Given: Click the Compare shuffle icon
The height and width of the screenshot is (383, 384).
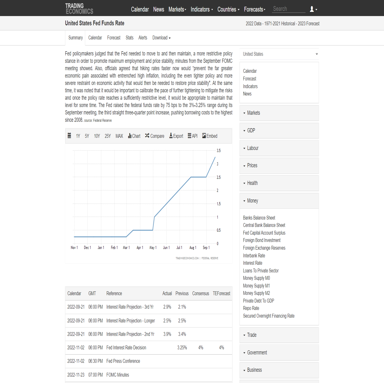Looking at the screenshot, I should pos(147,136).
